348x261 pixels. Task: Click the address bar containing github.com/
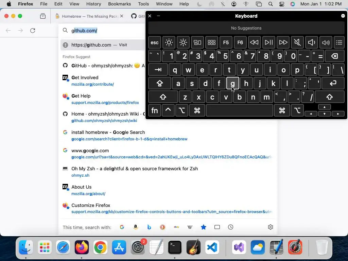(102, 30)
